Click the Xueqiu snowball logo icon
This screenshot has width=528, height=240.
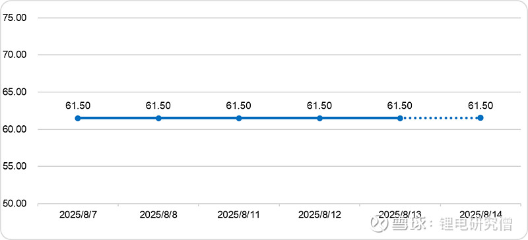pos(379,224)
